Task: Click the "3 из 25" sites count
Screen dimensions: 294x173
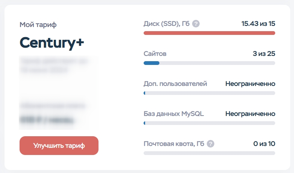Action: [x=264, y=54]
